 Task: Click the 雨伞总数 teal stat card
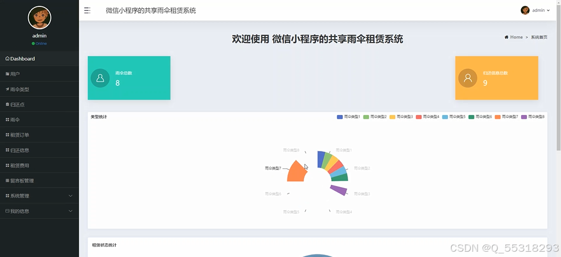[129, 78]
